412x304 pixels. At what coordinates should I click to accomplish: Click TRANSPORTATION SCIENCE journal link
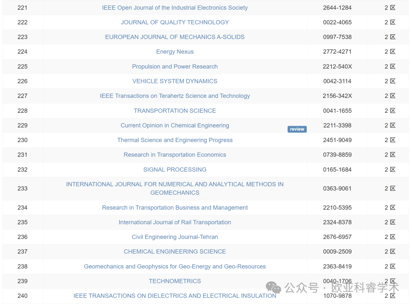click(175, 111)
